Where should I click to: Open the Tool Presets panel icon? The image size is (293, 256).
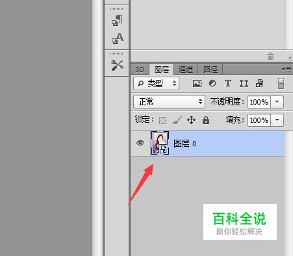[117, 65]
